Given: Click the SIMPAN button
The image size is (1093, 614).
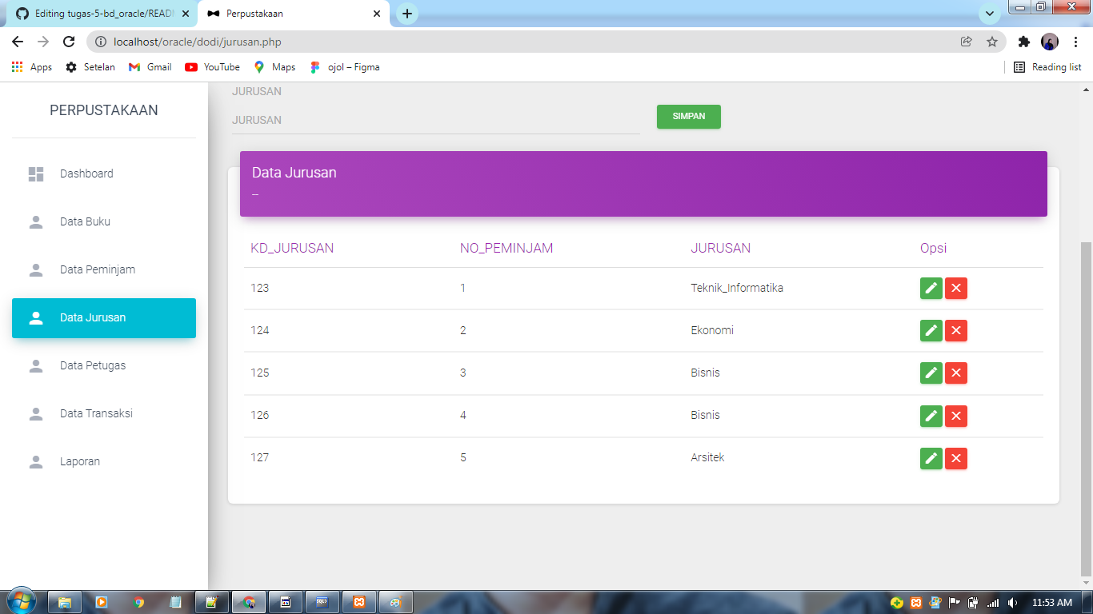Looking at the screenshot, I should [x=688, y=117].
